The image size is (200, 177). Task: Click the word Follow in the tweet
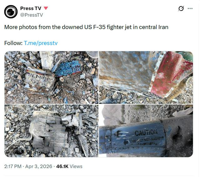(x=13, y=43)
